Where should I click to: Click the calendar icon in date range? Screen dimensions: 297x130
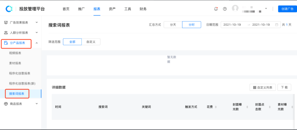pyautogui.click(x=277, y=25)
